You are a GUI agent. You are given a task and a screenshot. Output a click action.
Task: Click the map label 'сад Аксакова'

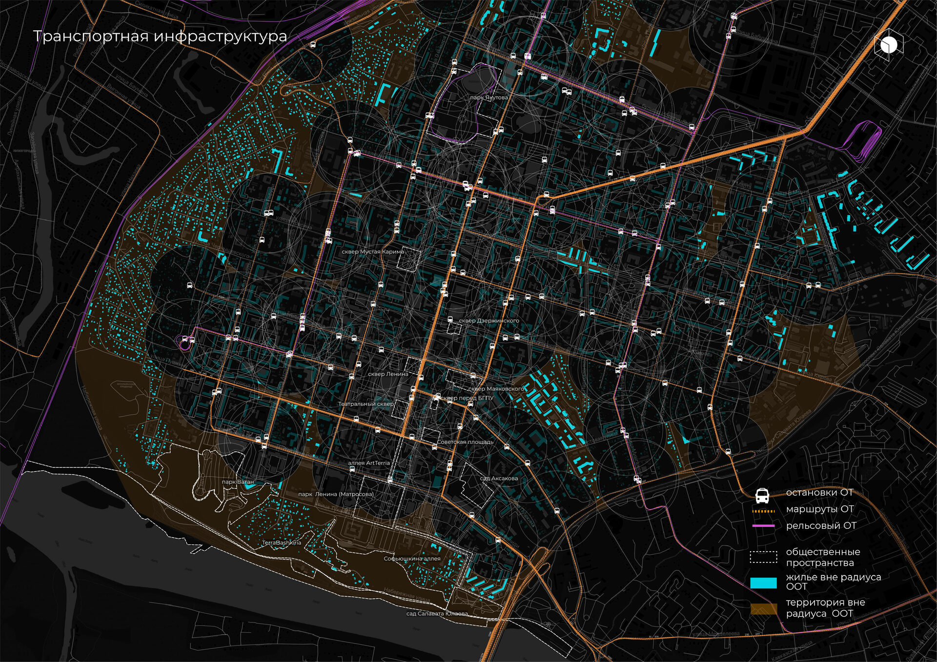point(499,478)
